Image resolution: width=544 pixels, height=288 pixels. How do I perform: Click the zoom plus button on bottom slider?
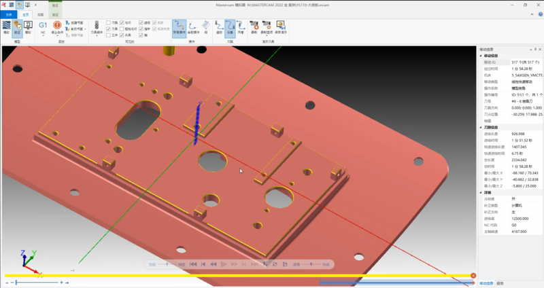(x=62, y=283)
